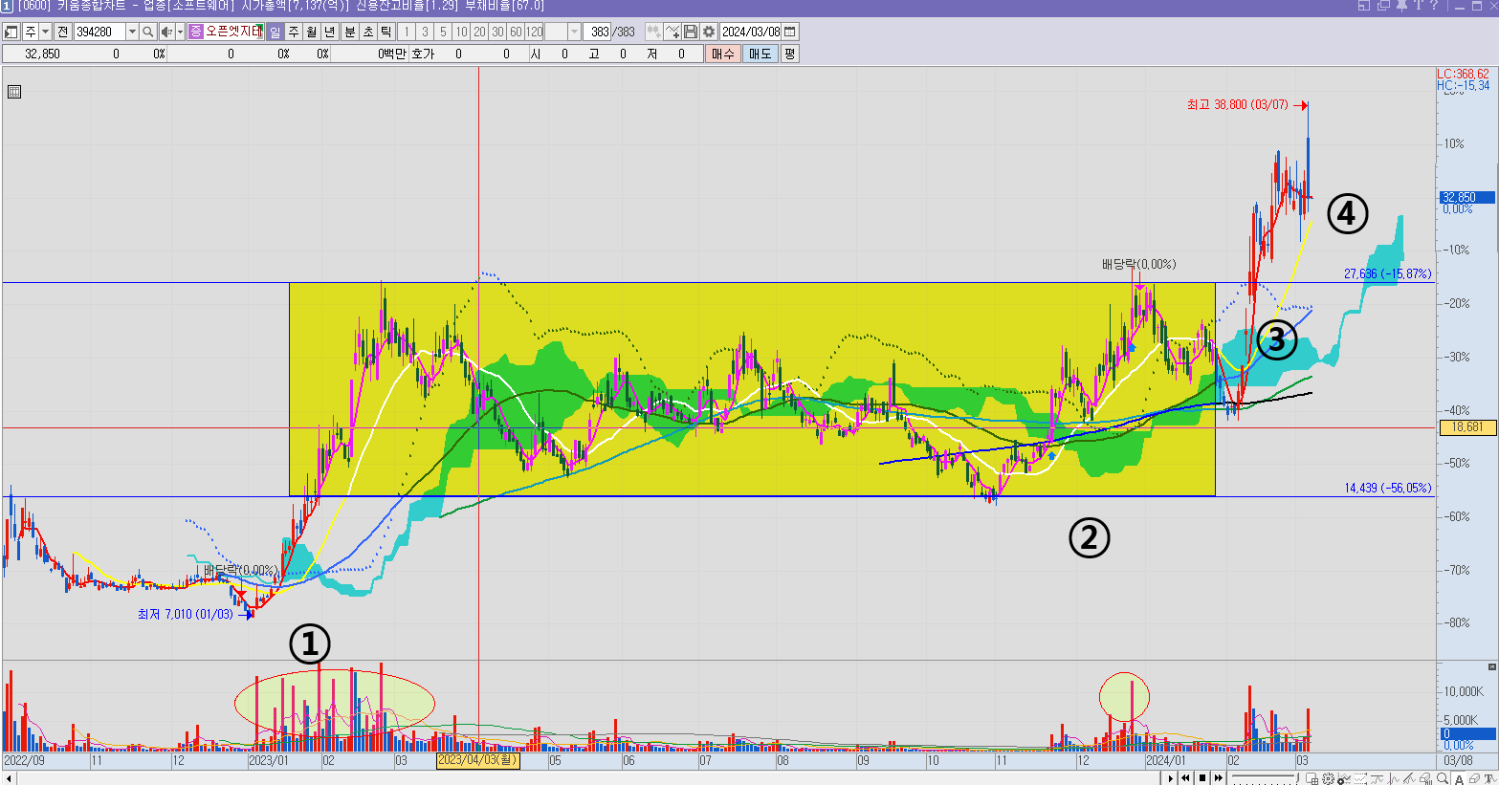This screenshot has width=1499, height=785.
Task: Click the grid icon in chart corner
Action: click(14, 92)
